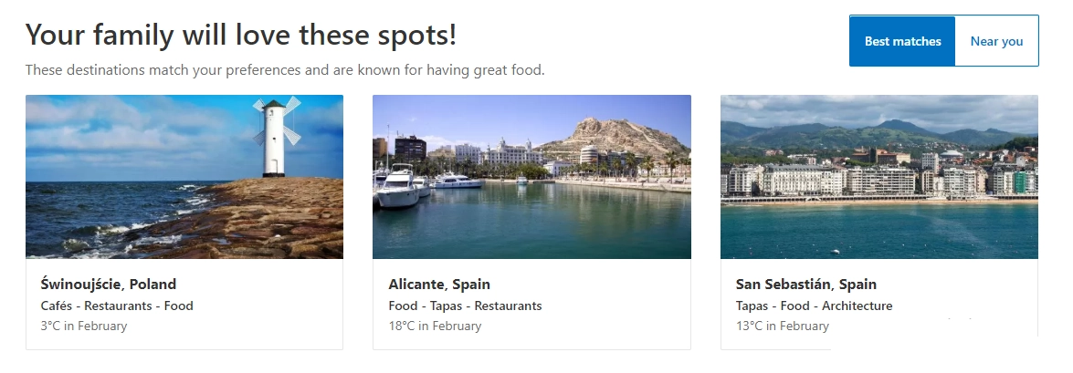Open the Alicante, Spain destination title
Image resolution: width=1073 pixels, height=373 pixels.
click(x=439, y=284)
